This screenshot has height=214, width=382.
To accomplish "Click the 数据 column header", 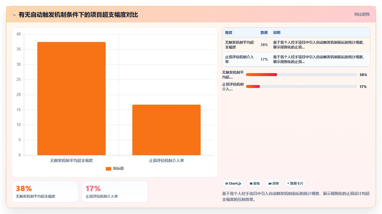I will point(264,33).
